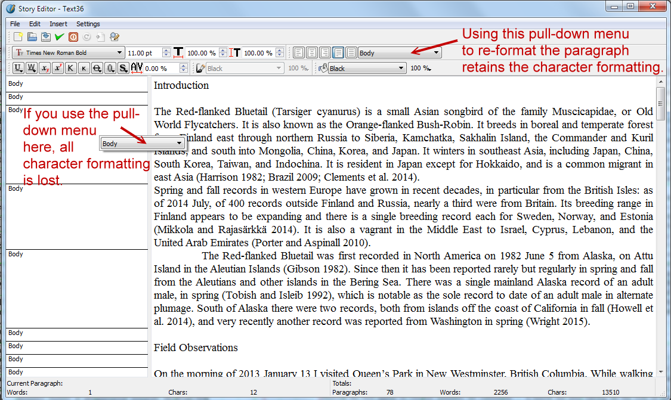
Task: Open the Settings menu
Action: tap(88, 24)
